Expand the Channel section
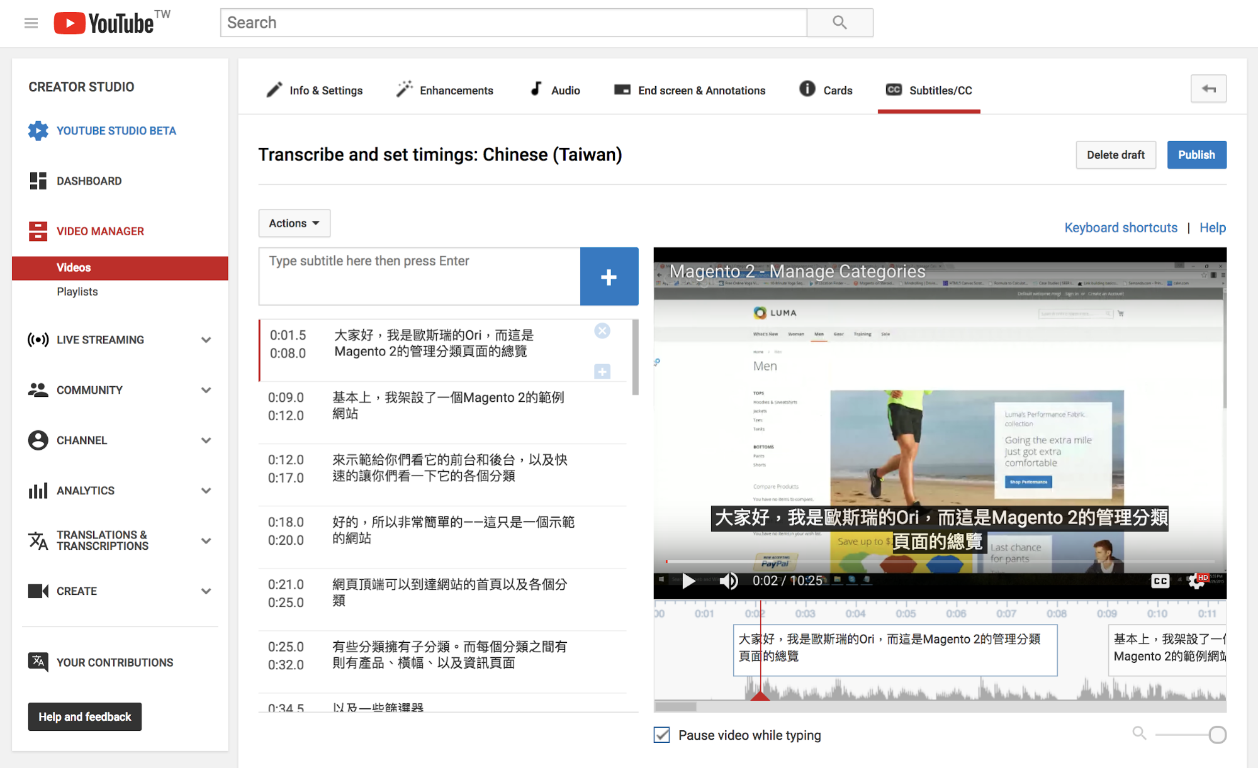This screenshot has width=1258, height=768. [206, 440]
